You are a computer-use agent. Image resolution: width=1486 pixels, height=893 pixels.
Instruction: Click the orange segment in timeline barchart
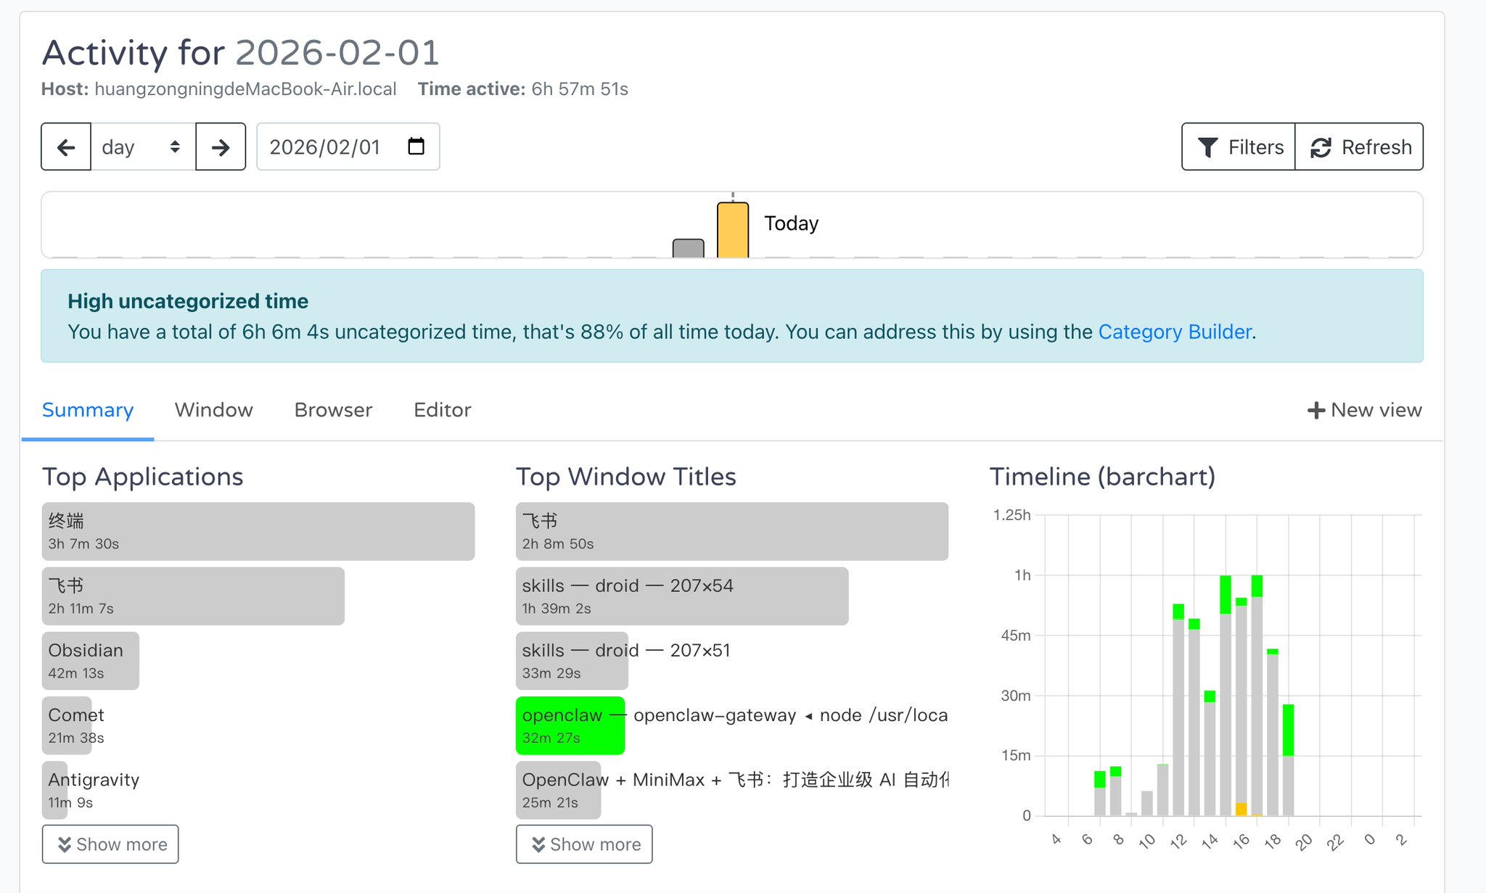(1241, 809)
